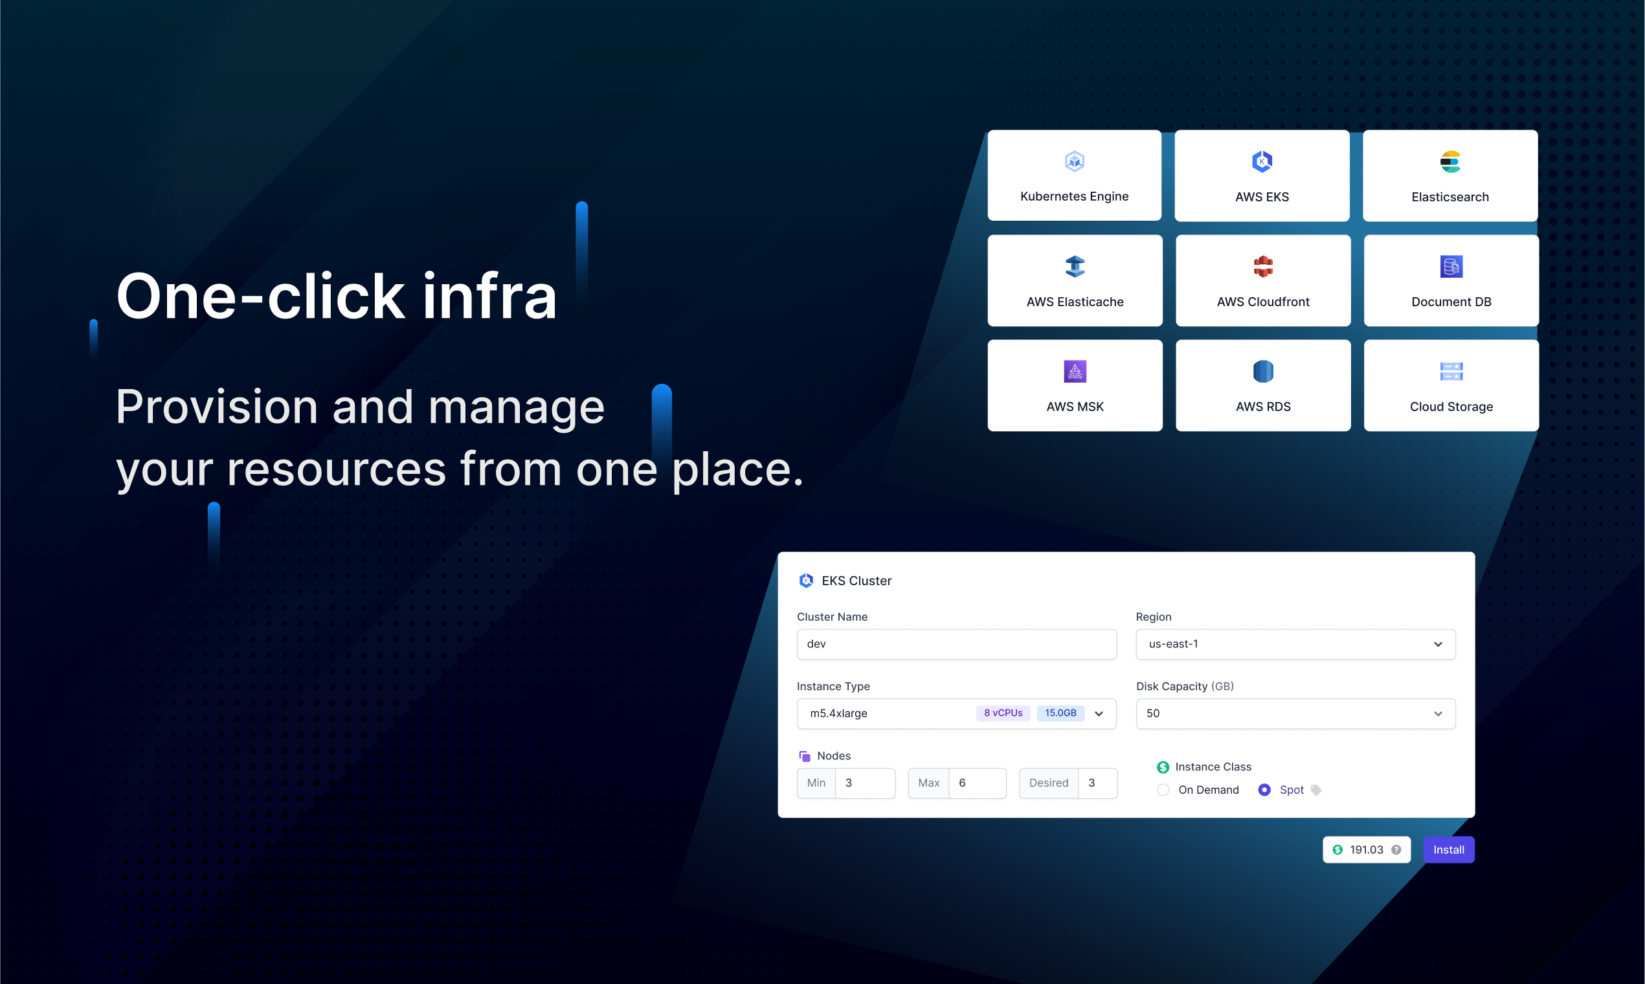Click the Instance Class label
1645x984 pixels.
click(1213, 767)
